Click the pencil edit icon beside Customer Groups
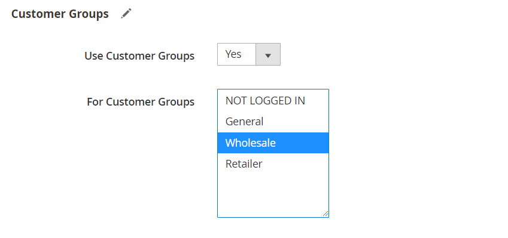This screenshot has height=238, width=508. click(x=126, y=14)
